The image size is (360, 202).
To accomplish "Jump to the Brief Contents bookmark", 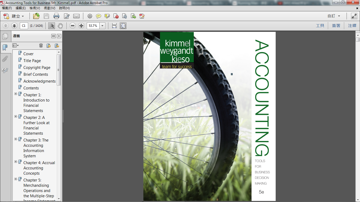I will [x=36, y=74].
